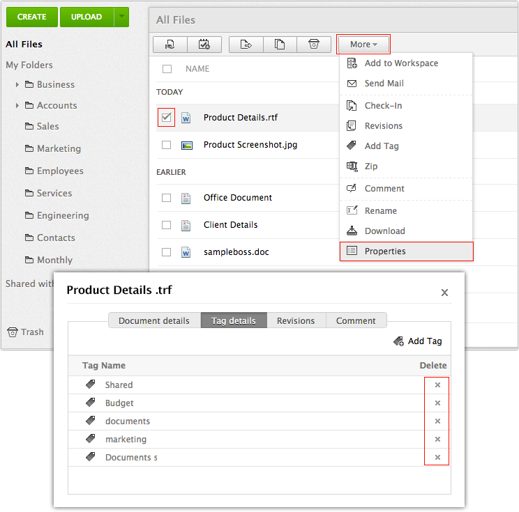Image resolution: width=519 pixels, height=512 pixels.
Task: Open the Engineering folder
Action: point(57,215)
